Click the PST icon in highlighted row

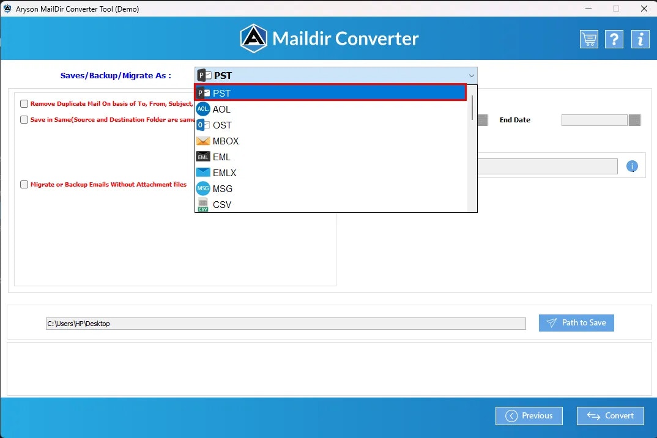[204, 93]
